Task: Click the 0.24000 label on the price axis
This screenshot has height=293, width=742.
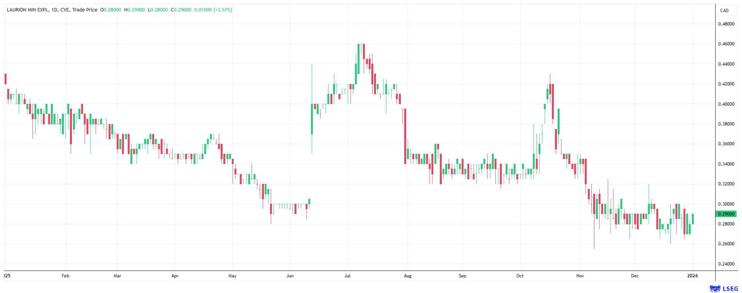Action: point(726,264)
